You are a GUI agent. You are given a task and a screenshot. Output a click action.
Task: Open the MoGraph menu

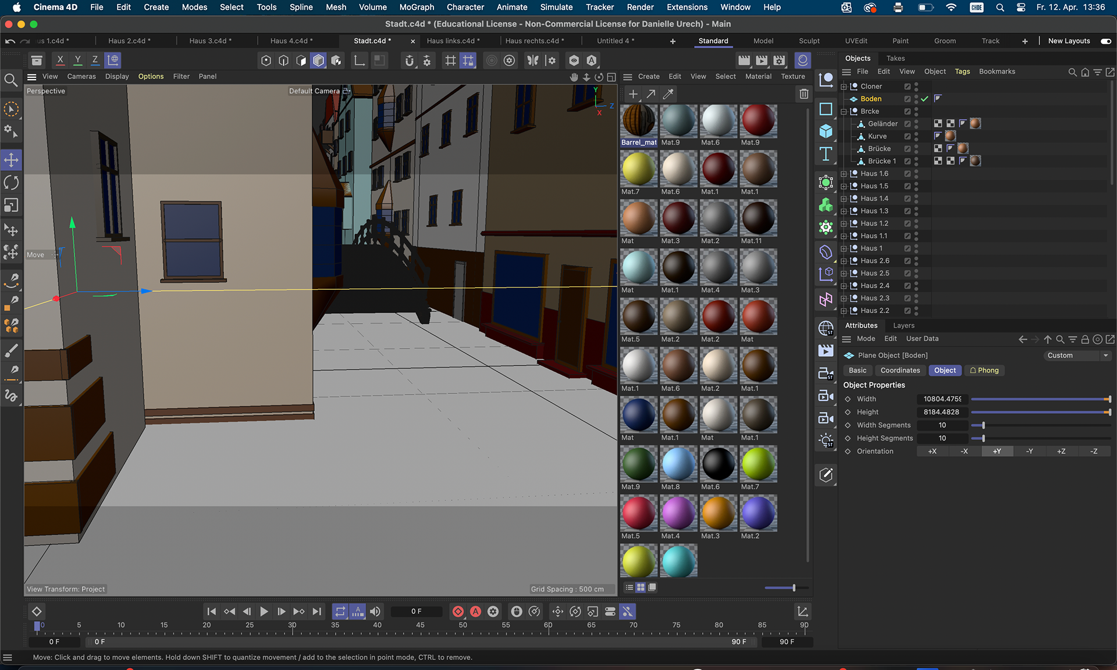click(x=417, y=7)
